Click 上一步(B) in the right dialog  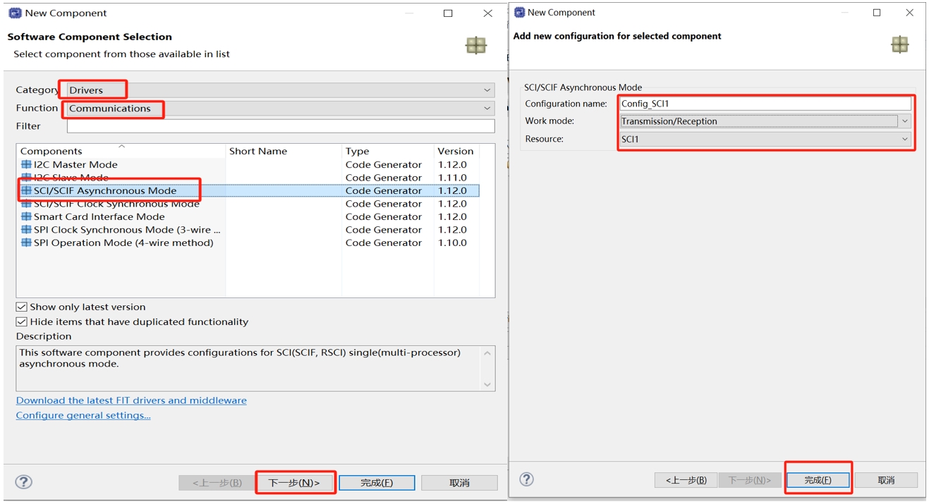[686, 480]
